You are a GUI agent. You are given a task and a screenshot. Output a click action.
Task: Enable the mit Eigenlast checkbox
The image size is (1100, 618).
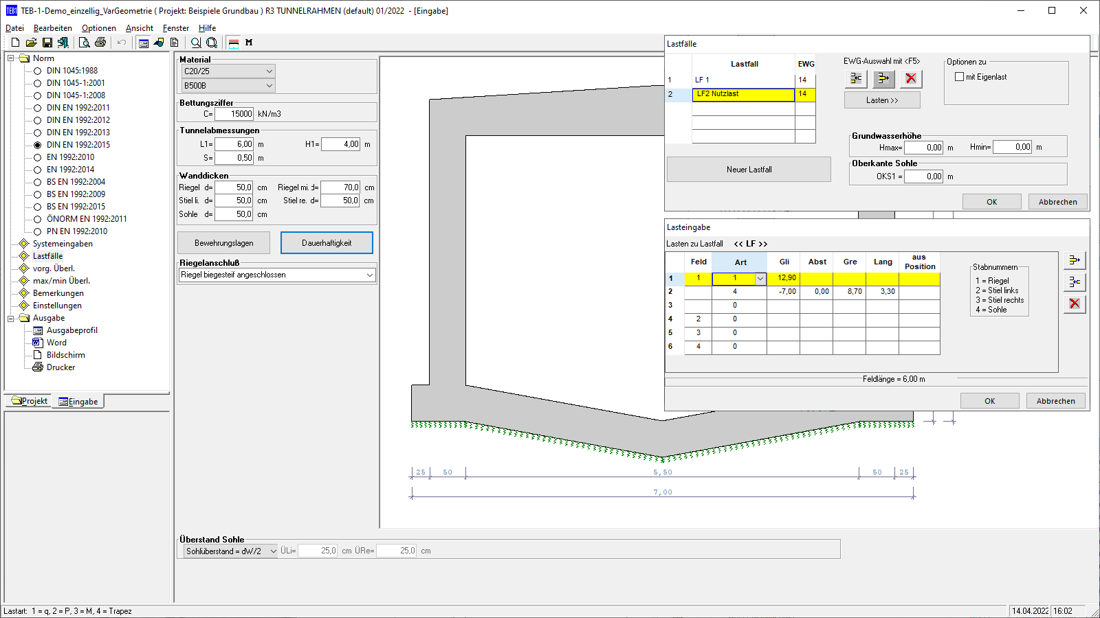coord(959,77)
